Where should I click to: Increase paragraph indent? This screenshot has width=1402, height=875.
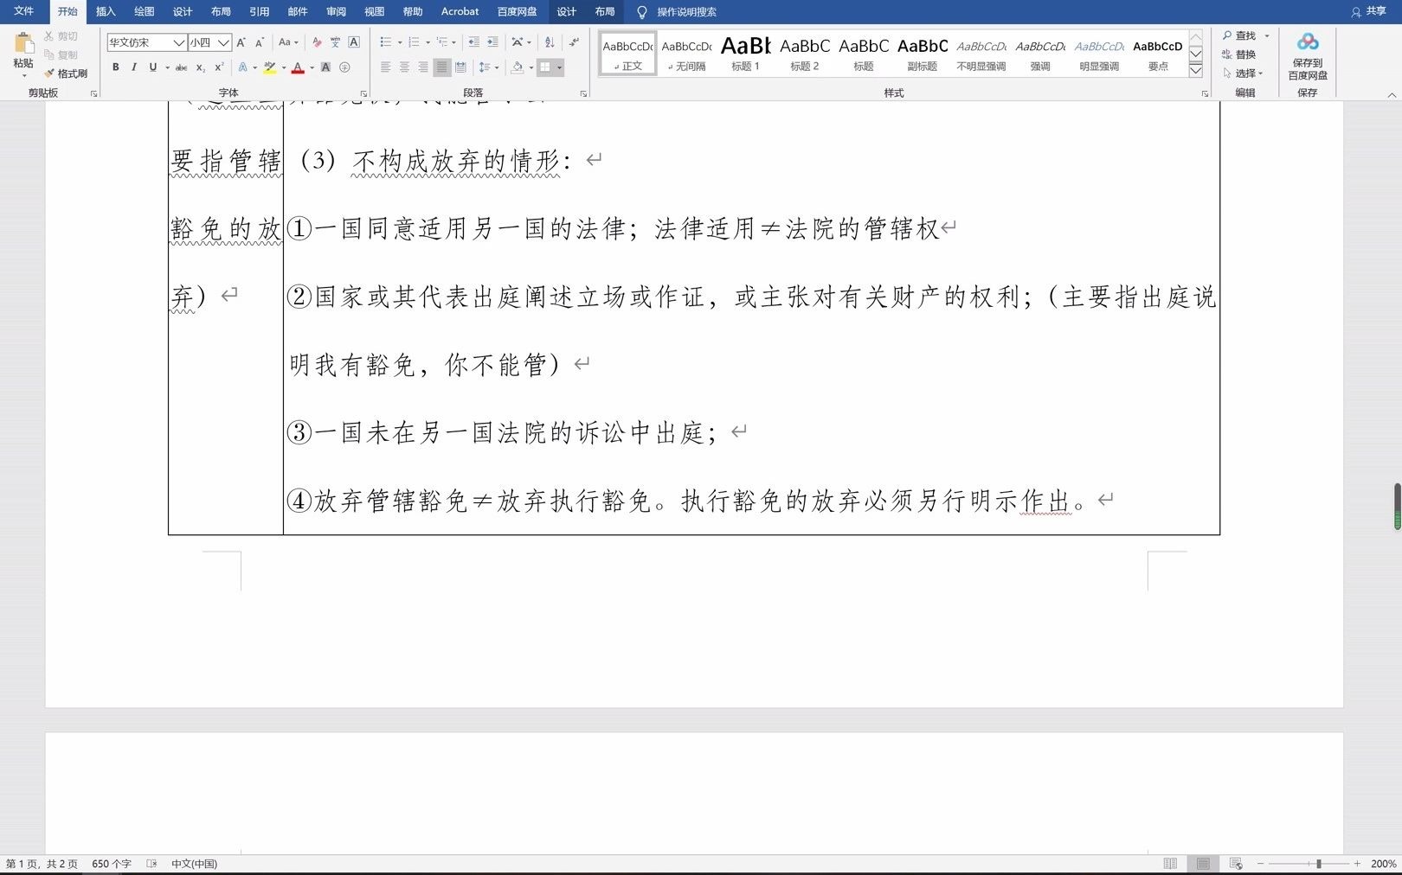[492, 42]
